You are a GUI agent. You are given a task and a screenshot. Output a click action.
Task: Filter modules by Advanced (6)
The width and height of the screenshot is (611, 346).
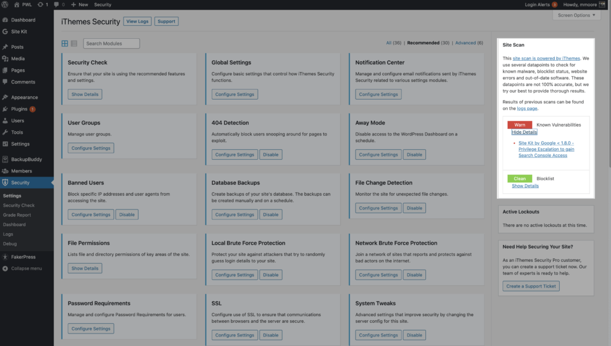point(469,43)
